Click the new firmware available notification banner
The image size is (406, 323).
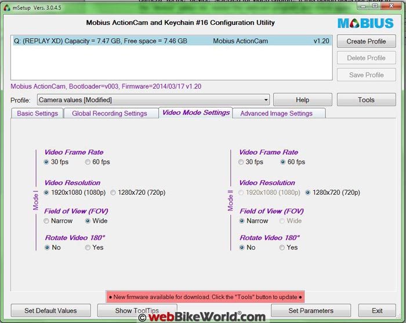coord(205,297)
